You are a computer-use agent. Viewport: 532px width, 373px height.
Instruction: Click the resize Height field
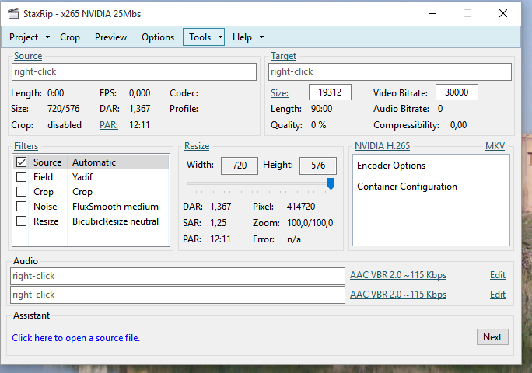(x=318, y=166)
